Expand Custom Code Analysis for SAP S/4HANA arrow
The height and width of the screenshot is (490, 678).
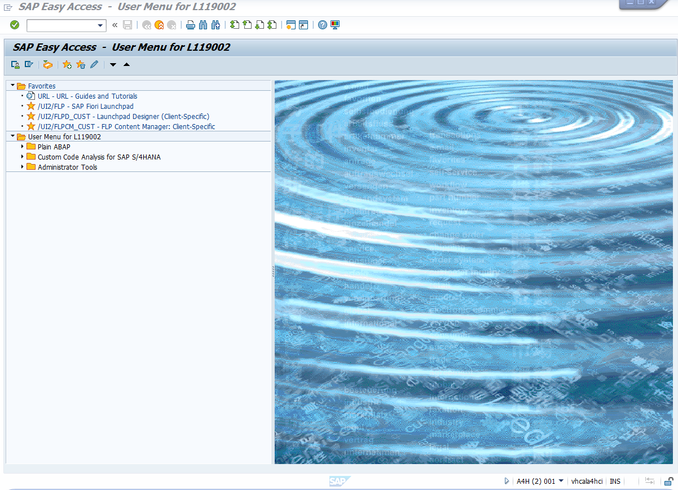(22, 157)
